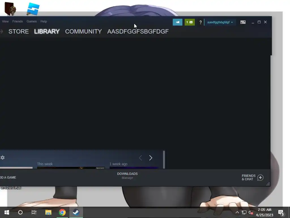Screen dimensions: 290x218
Task: Click the Cortana search circle
Action: pyautogui.click(x=20, y=212)
